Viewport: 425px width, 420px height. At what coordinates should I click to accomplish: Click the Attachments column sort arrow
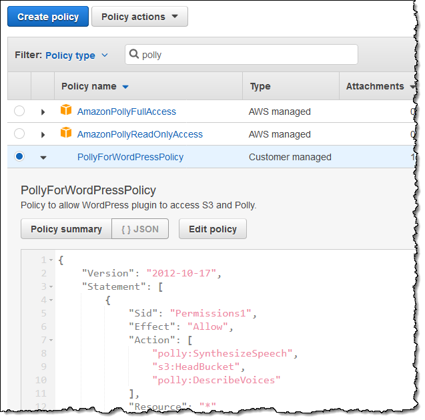(x=412, y=87)
